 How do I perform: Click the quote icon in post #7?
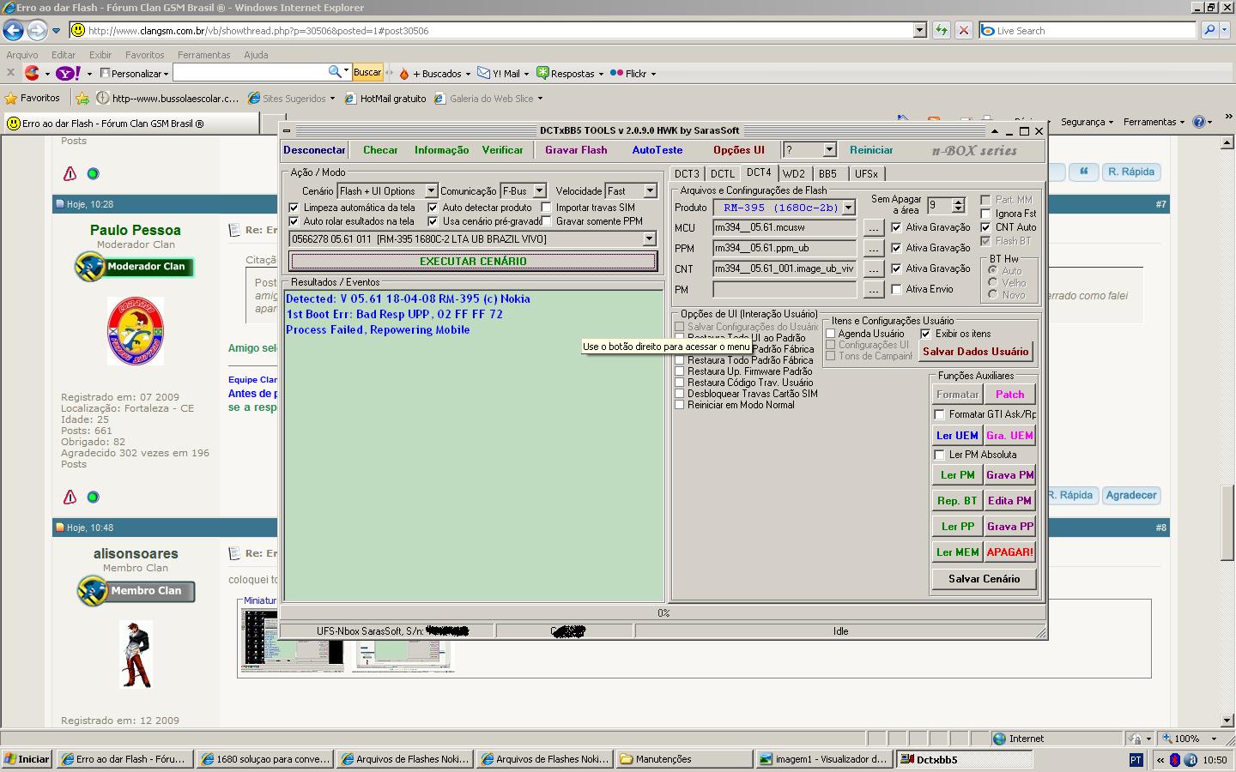click(x=1084, y=172)
